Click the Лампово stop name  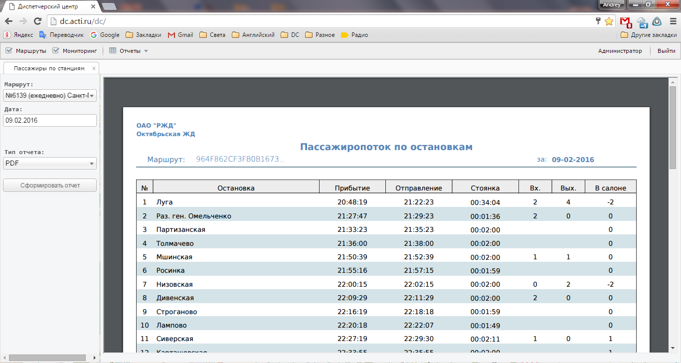tap(171, 325)
